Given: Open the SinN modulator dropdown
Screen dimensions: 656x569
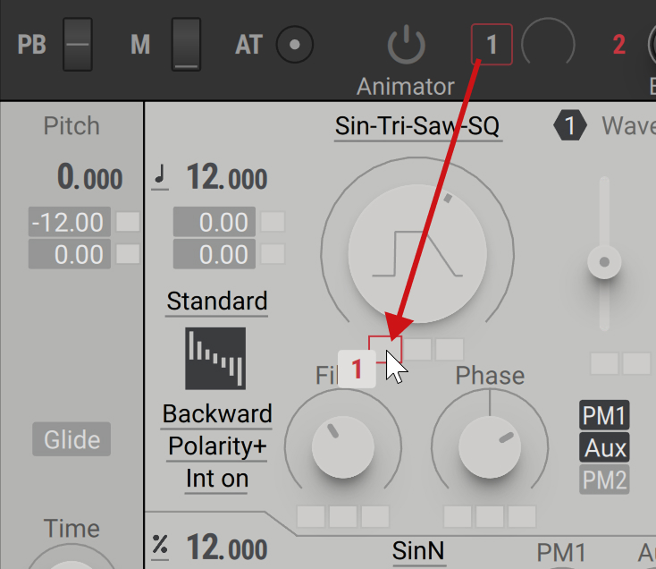Looking at the screenshot, I should tap(418, 551).
